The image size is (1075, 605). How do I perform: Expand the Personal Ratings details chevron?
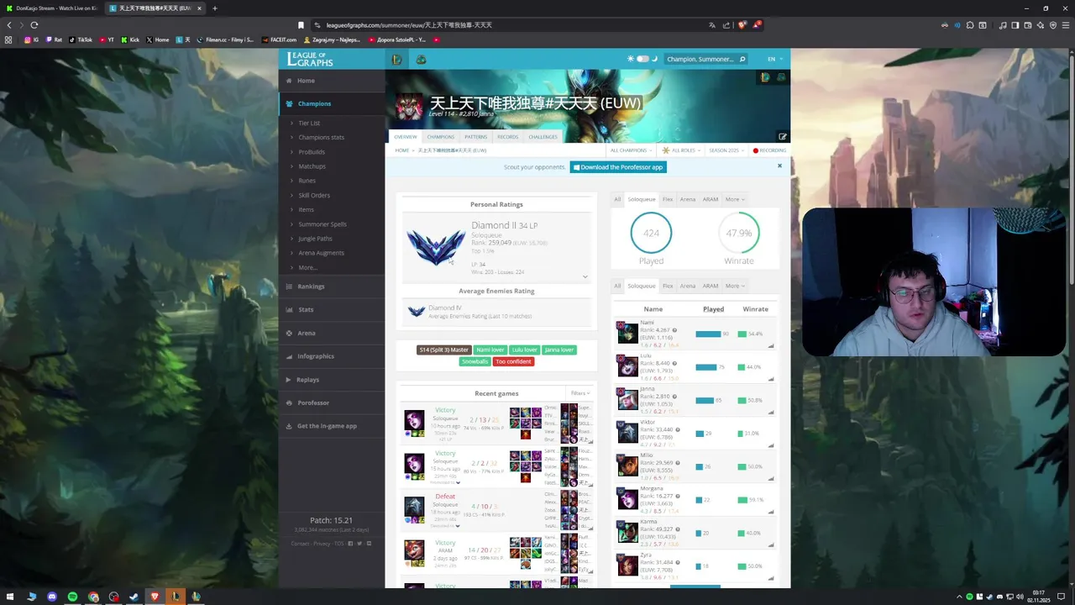pyautogui.click(x=585, y=276)
